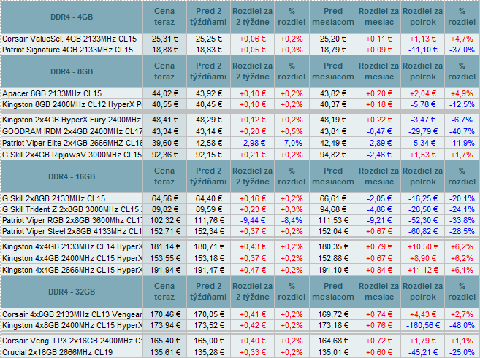Click the Kingston 4x4GB 2133MHz CL14 HyperX row name
The image size is (480, 358).
pos(72,246)
